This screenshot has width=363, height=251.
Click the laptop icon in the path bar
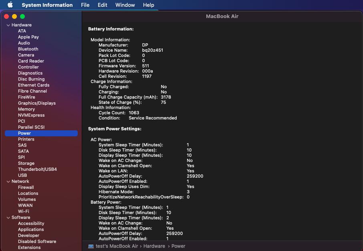point(91,246)
